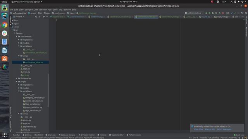Open the Debug tool window
The width and height of the screenshot is (248, 139).
(27, 135)
